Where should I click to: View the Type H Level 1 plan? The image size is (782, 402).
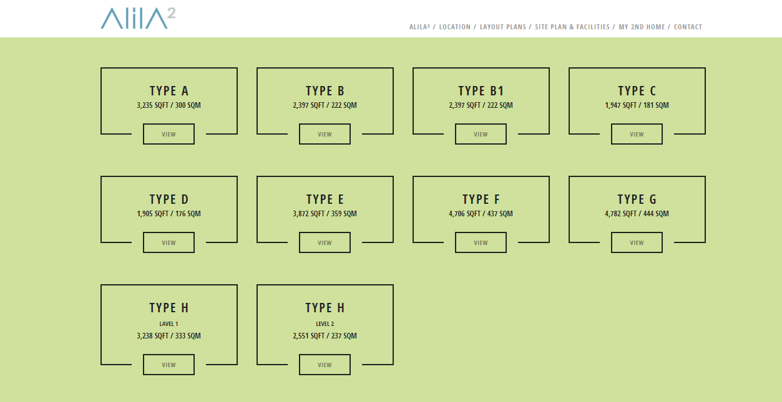click(169, 365)
